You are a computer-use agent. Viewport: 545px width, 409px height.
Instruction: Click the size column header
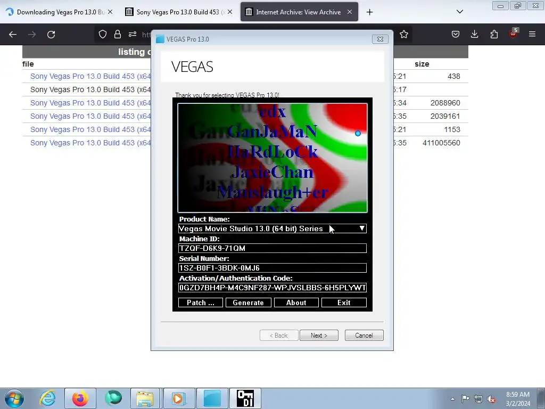click(422, 64)
